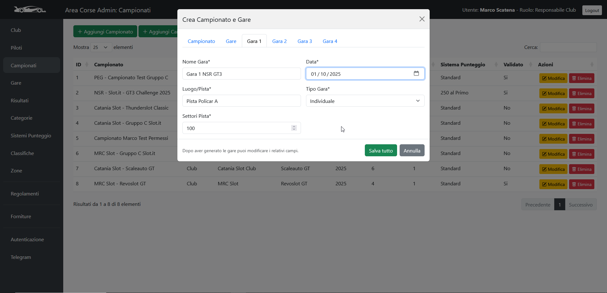Close the Crea Campionato e Gare dialog
This screenshot has height=293, width=607.
[x=422, y=19]
